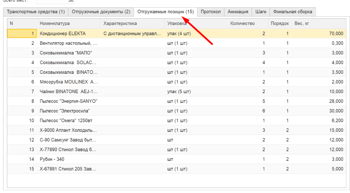
Task: Click the Вес, кг column header
Action: (319, 23)
